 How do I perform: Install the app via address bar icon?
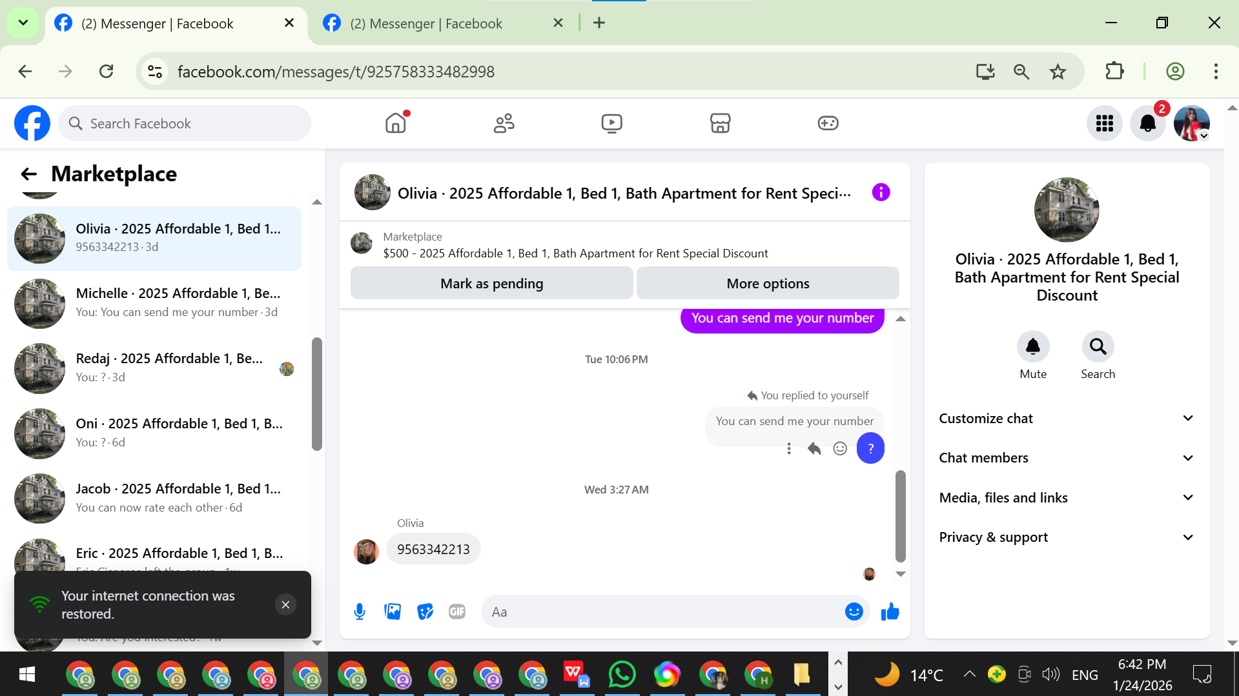coord(985,72)
